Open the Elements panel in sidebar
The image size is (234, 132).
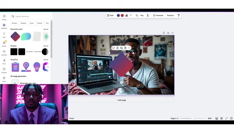[4, 26]
